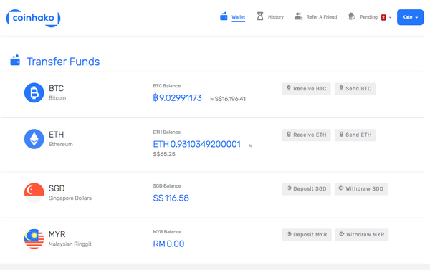Click the BTC Balance label
The image size is (430, 270).
click(167, 86)
